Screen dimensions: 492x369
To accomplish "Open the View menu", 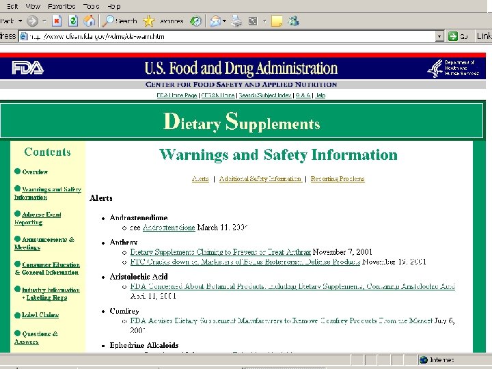I will click(x=33, y=6).
